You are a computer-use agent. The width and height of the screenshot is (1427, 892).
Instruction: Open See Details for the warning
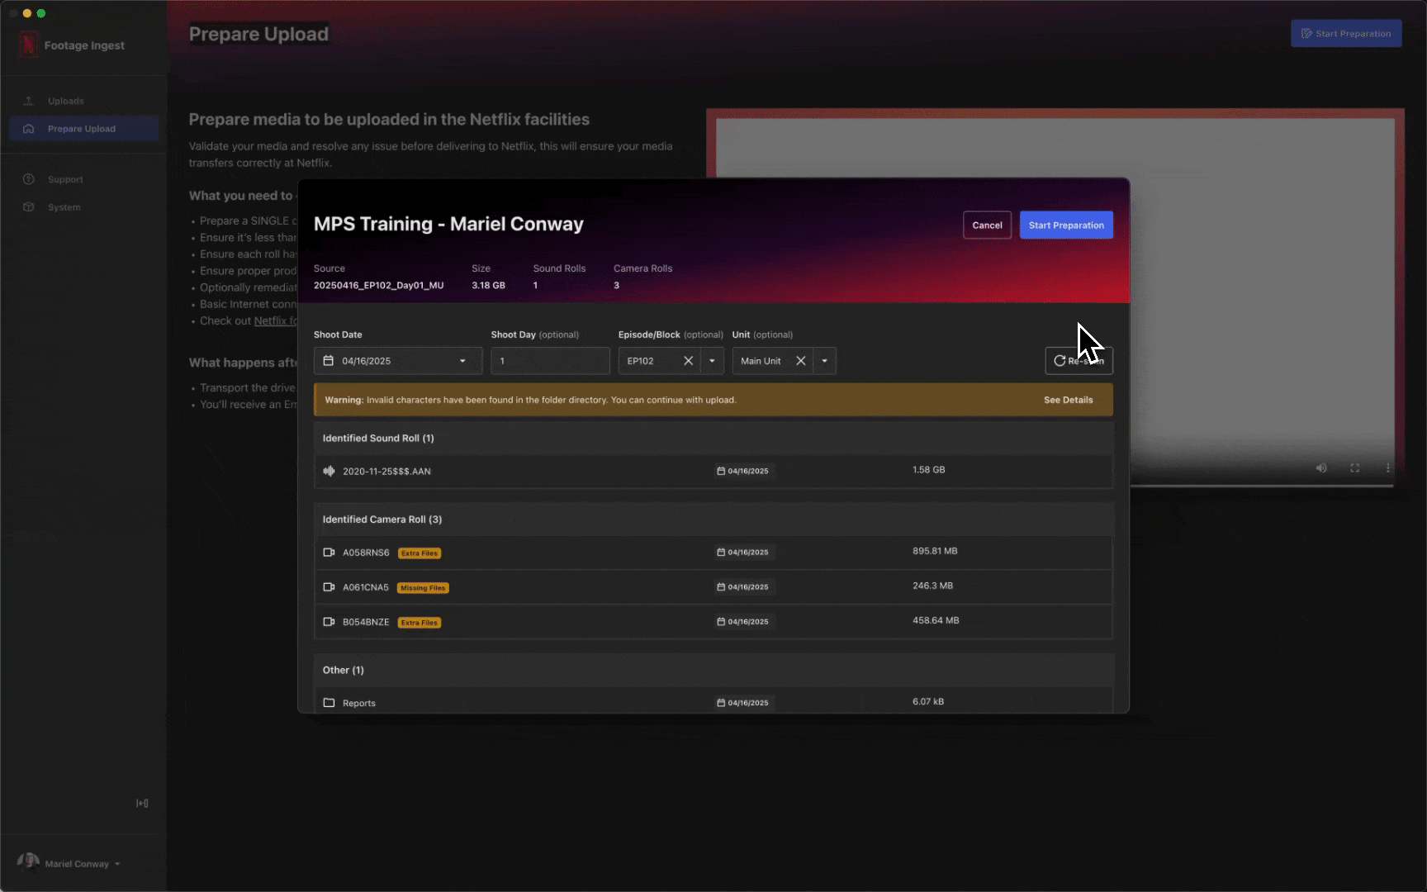pyautogui.click(x=1068, y=400)
